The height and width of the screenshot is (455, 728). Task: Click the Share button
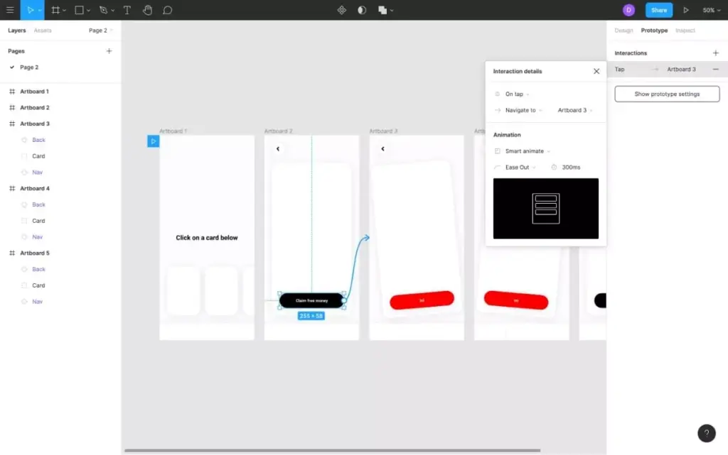click(x=658, y=10)
